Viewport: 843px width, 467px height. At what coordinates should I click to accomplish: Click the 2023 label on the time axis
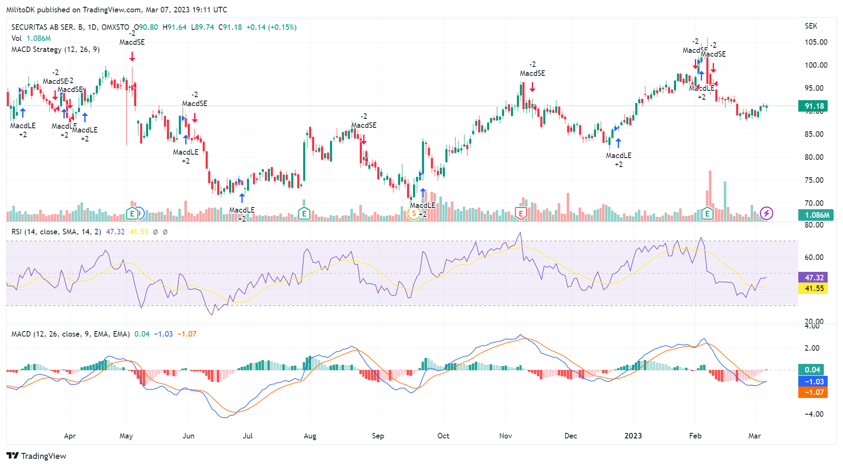coord(633,436)
